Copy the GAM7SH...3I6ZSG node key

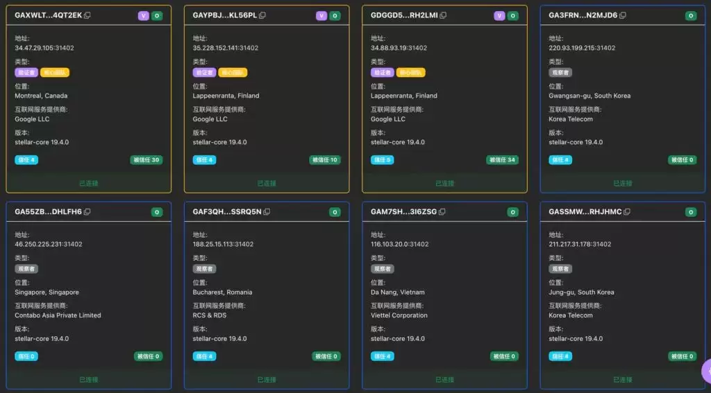(x=442, y=211)
